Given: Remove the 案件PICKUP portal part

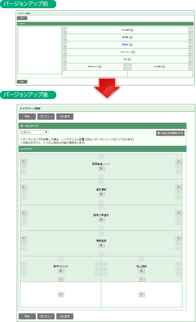Looking at the screenshot, I should pyautogui.click(x=61, y=271).
